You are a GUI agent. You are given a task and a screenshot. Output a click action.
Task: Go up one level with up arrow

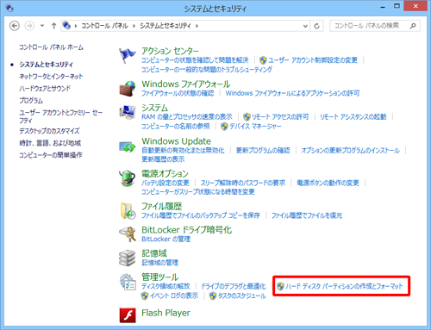tap(53, 26)
